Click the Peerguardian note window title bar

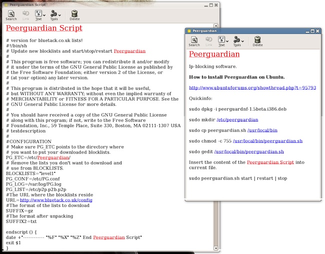point(253,31)
